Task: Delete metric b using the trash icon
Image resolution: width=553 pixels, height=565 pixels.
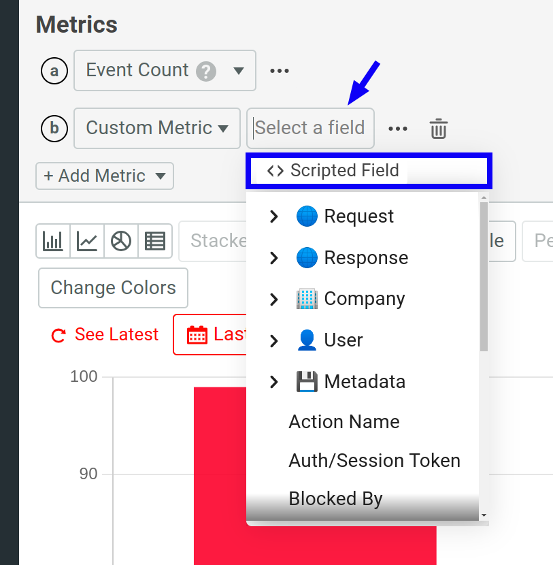Action: (438, 128)
